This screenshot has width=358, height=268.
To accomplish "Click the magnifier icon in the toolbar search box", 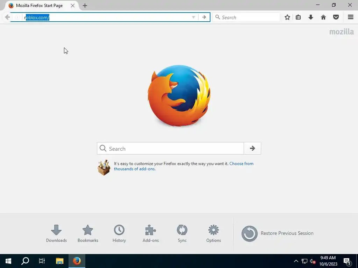I will 217,17.
